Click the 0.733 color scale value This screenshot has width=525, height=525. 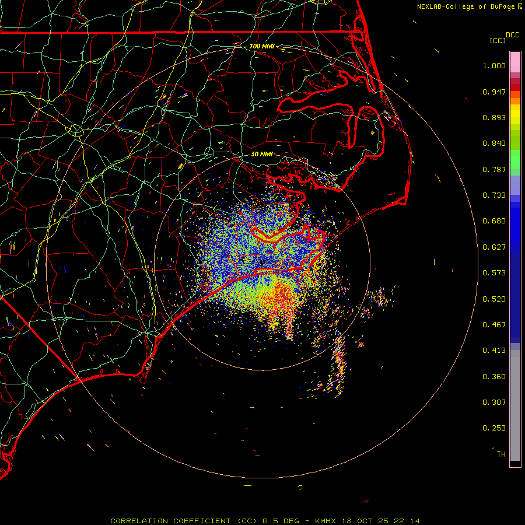(494, 195)
